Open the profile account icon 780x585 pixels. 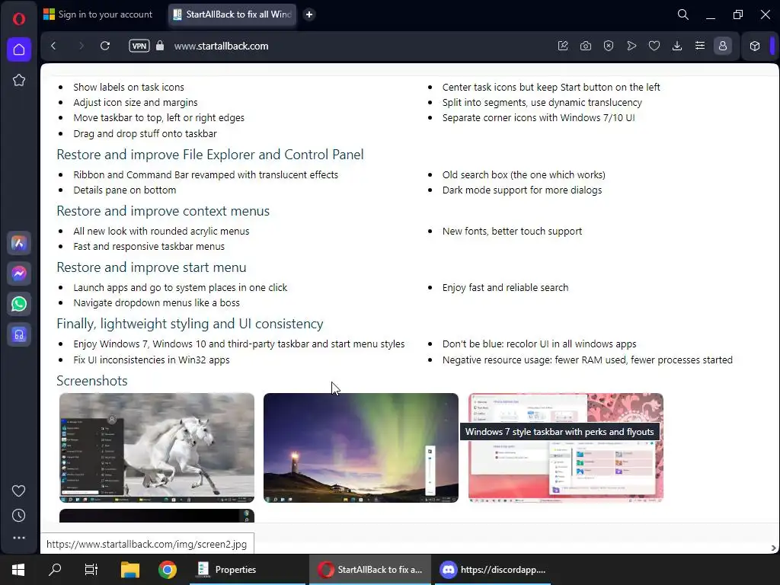[x=723, y=46]
